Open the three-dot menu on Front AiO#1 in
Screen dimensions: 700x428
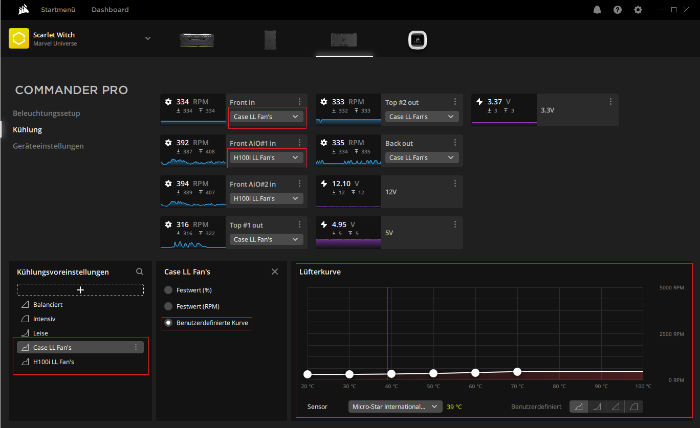pos(300,143)
